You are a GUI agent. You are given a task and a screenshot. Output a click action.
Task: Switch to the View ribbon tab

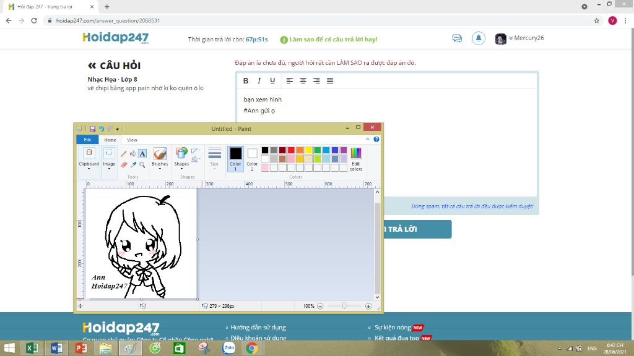coord(132,140)
